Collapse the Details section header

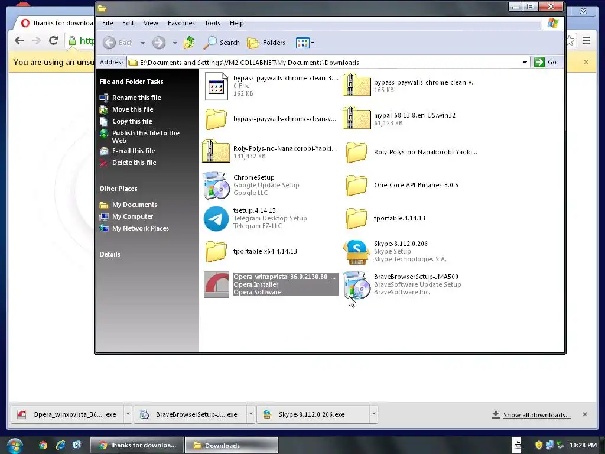(109, 254)
